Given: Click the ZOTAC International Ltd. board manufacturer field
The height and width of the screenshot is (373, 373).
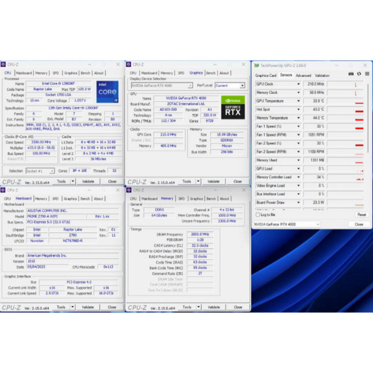Looking at the screenshot, I should (186, 104).
